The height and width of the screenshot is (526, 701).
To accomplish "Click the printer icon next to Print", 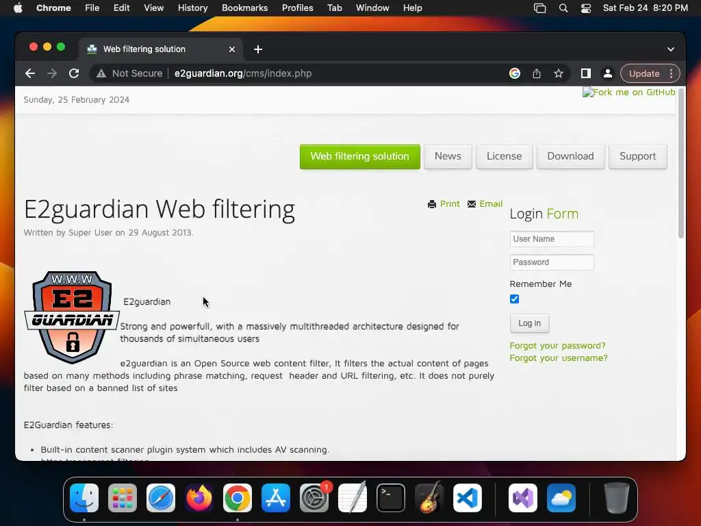I will [431, 204].
